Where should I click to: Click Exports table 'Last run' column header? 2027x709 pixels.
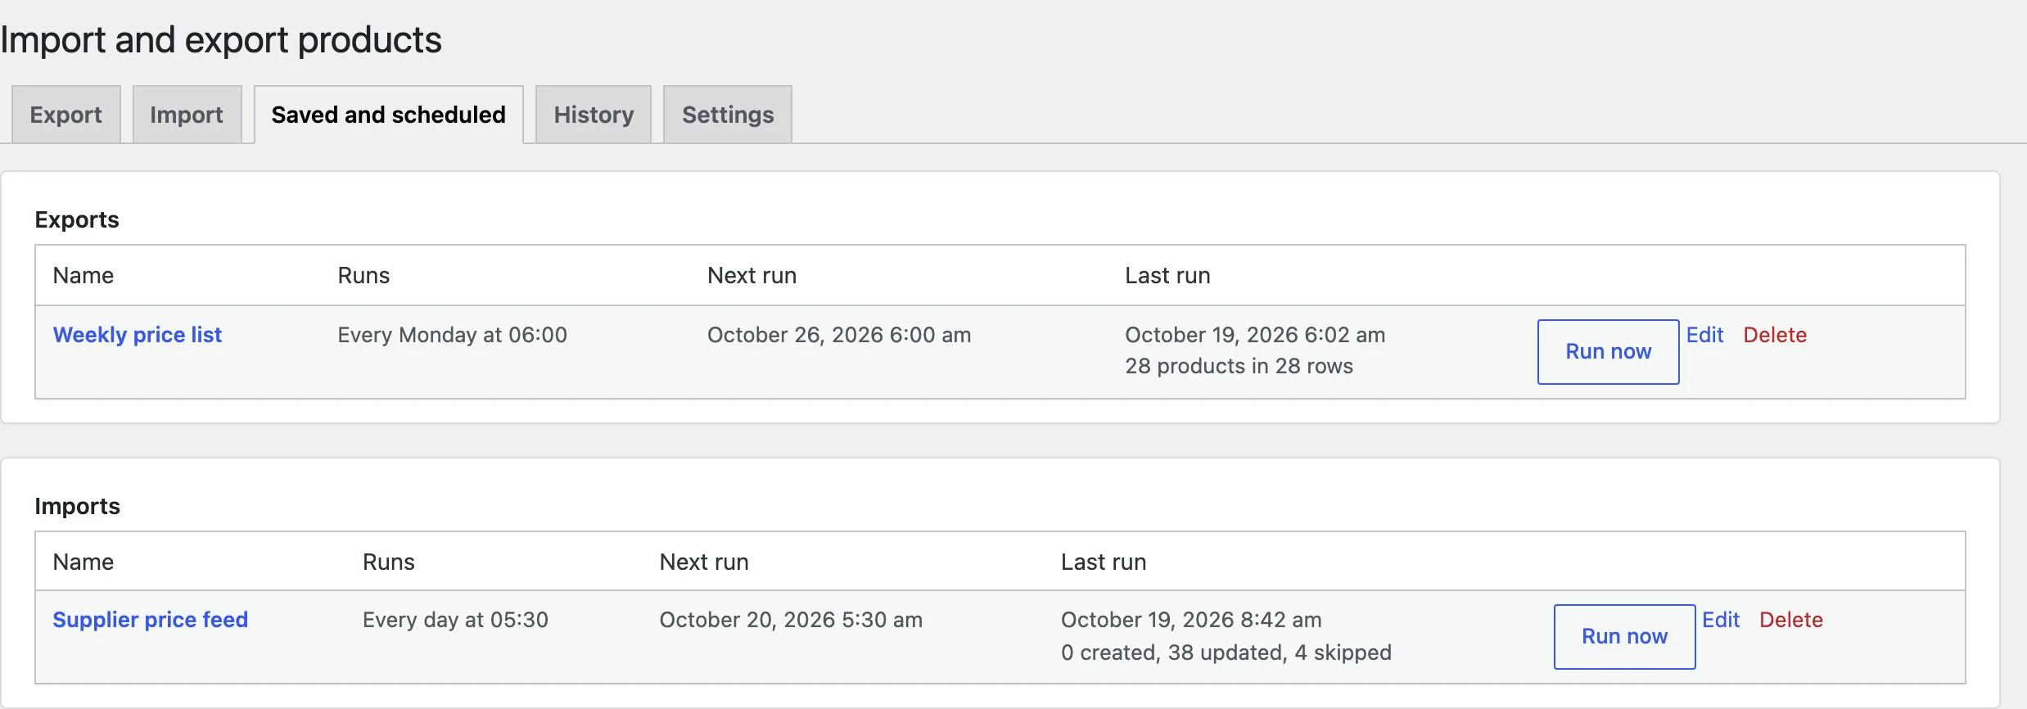click(x=1167, y=275)
